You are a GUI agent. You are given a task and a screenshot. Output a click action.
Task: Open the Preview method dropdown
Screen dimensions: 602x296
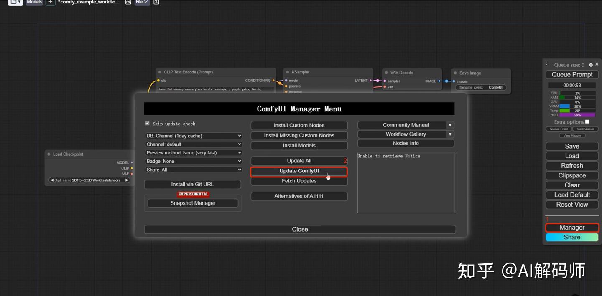coord(193,152)
